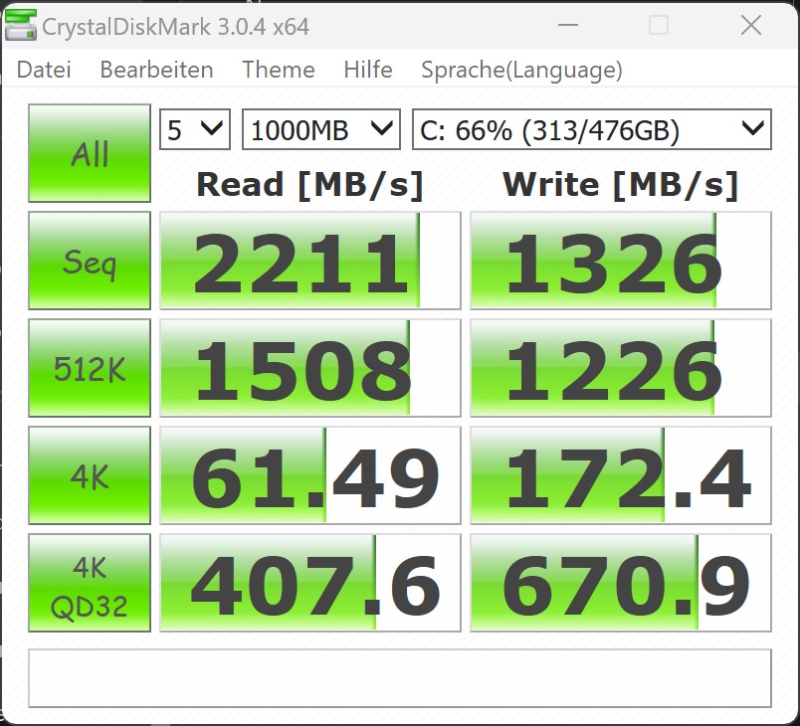800x726 pixels.
Task: Open the Bearbeiten menu
Action: pos(156,70)
